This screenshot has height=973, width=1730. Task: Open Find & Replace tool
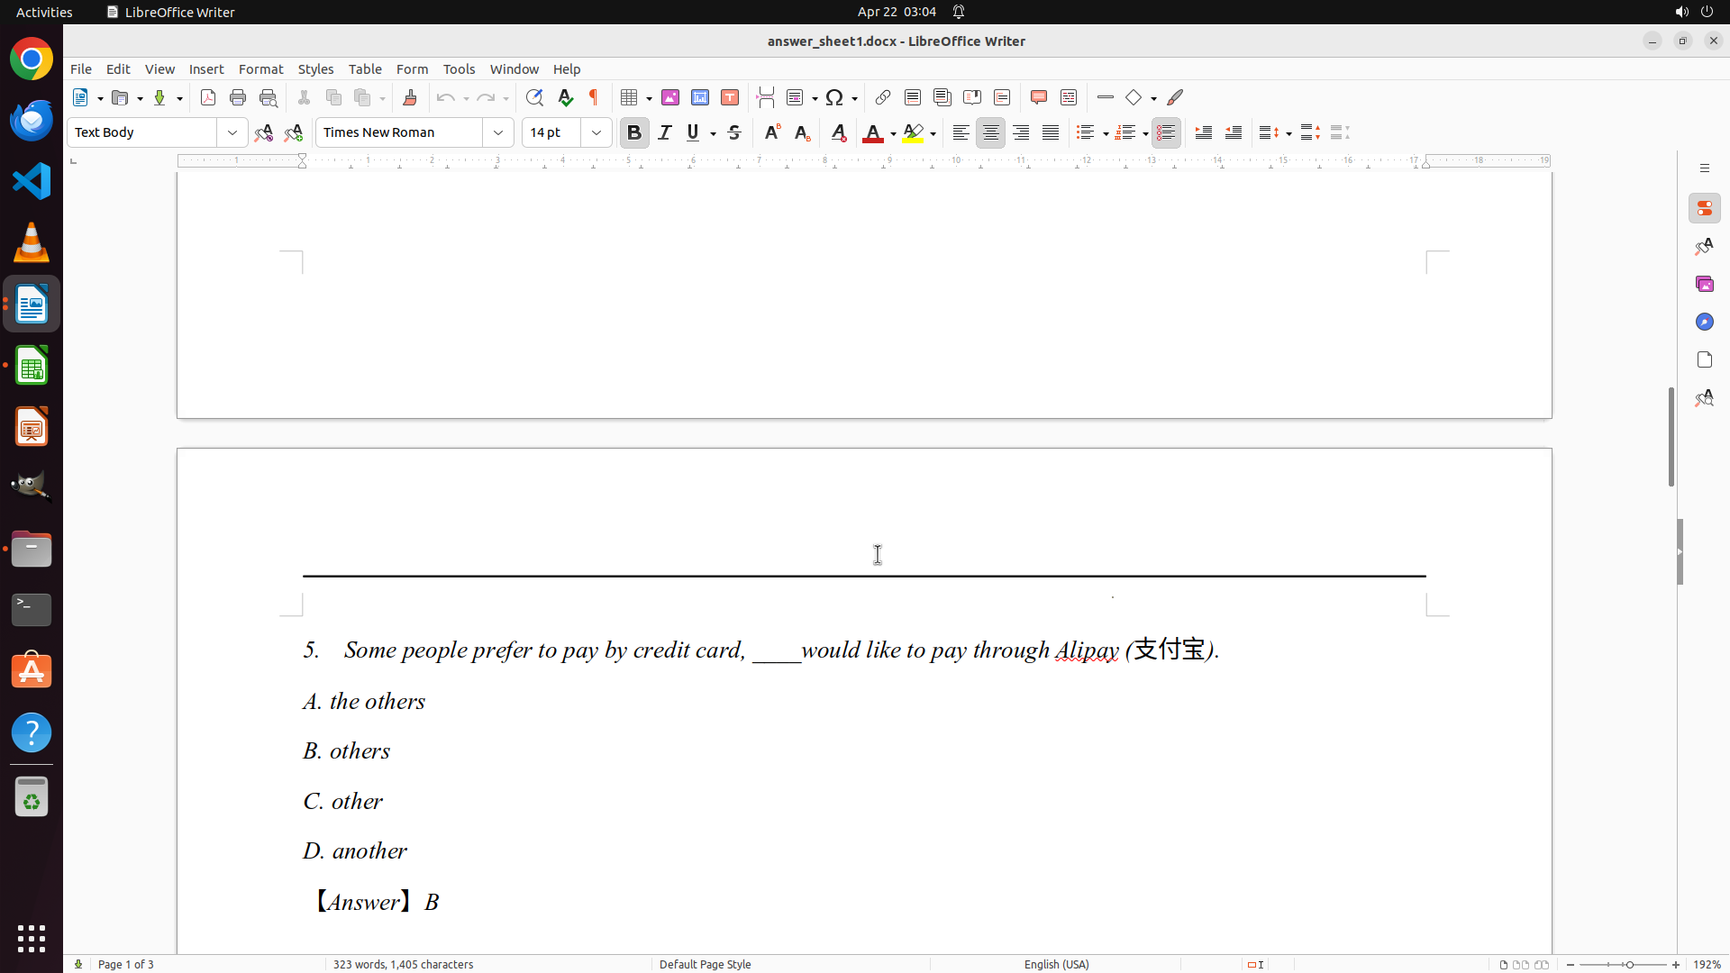point(534,97)
